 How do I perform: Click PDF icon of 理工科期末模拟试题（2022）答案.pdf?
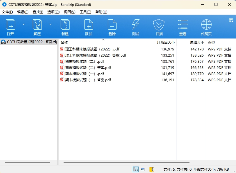coord(62,55)
